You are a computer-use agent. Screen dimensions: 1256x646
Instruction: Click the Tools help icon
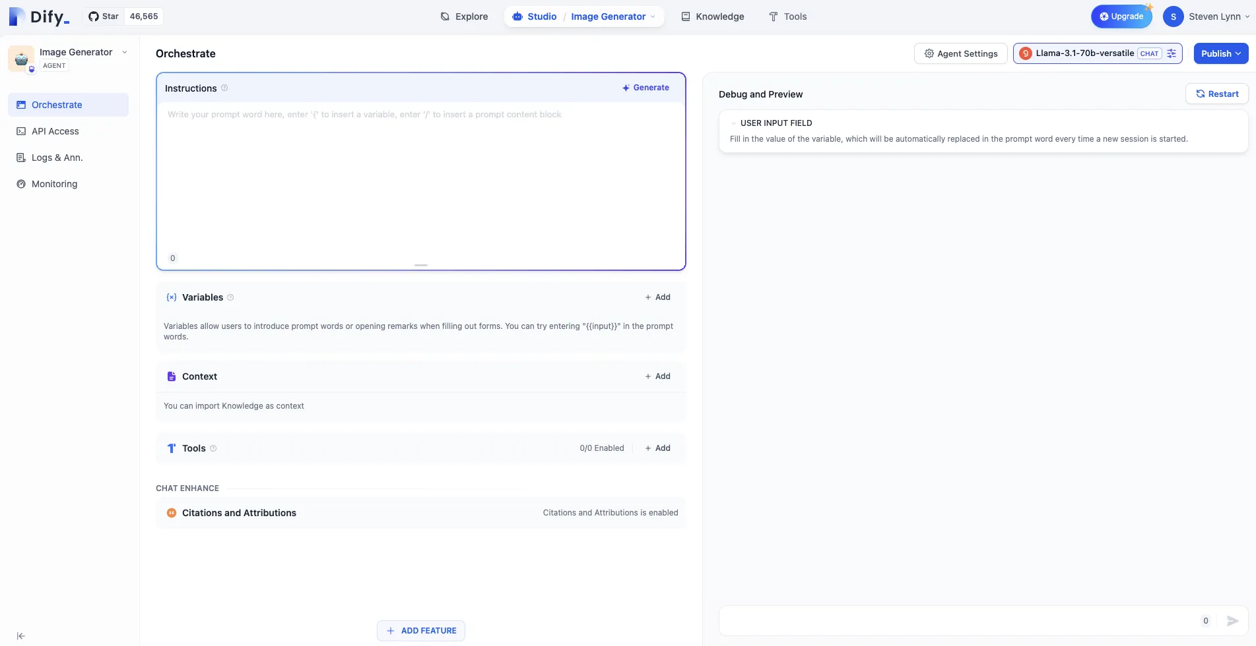coord(213,448)
